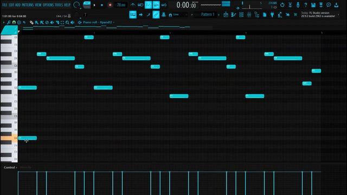
Task: Add a new pattern with the plus button
Action: click(219, 15)
